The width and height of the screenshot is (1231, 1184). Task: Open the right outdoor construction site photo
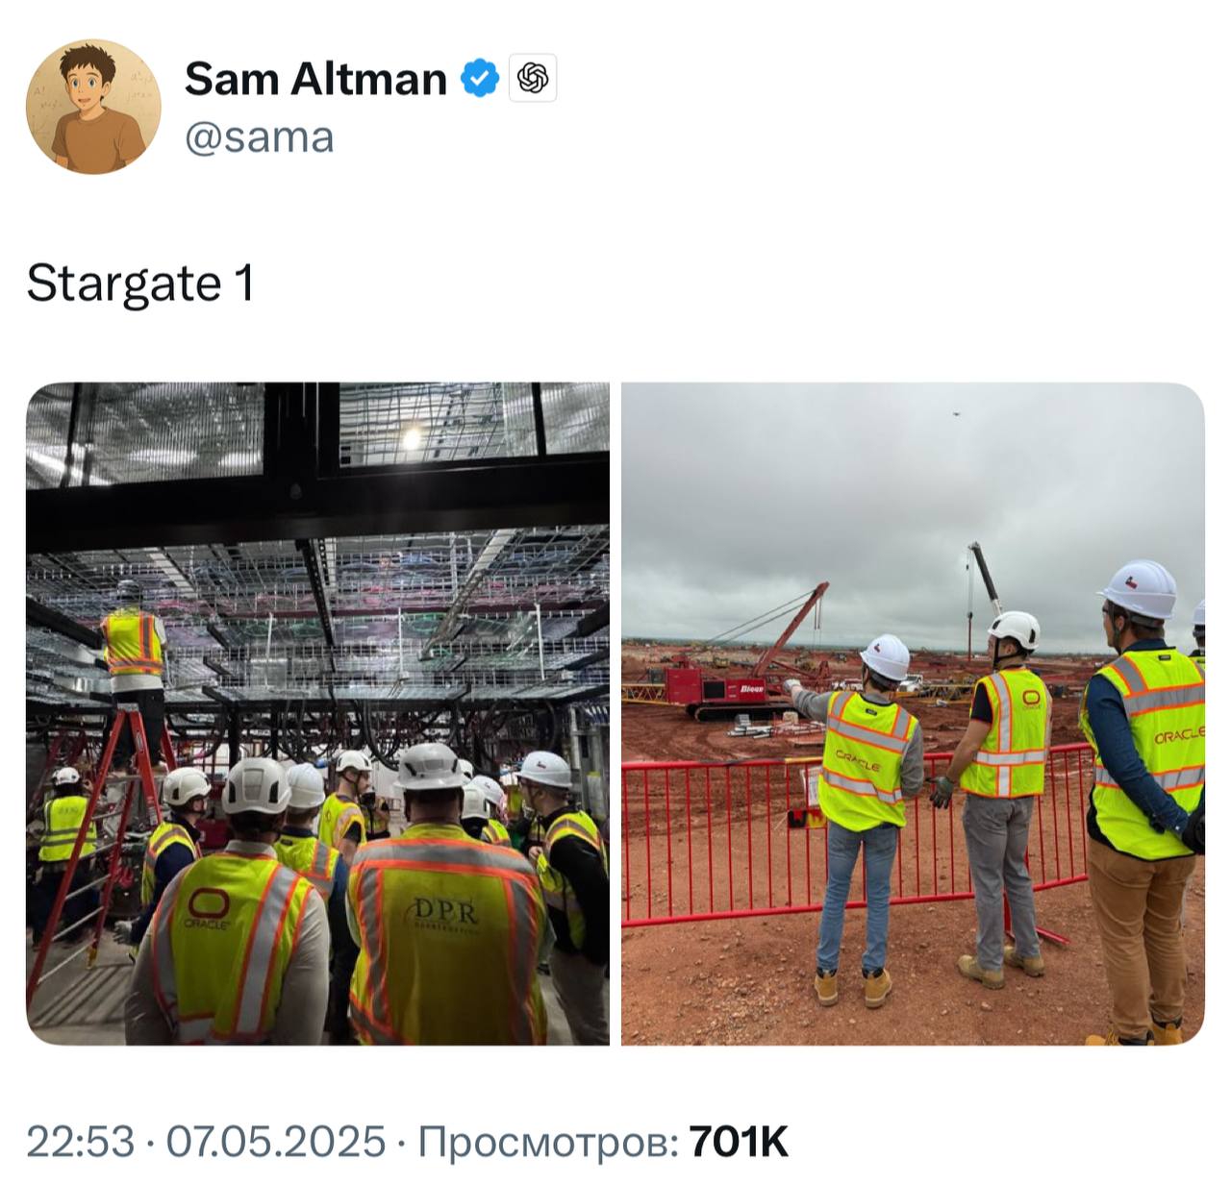click(913, 713)
